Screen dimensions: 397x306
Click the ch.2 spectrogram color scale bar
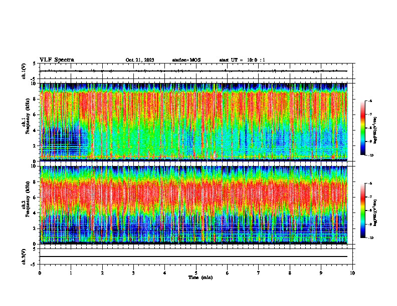click(x=362, y=210)
